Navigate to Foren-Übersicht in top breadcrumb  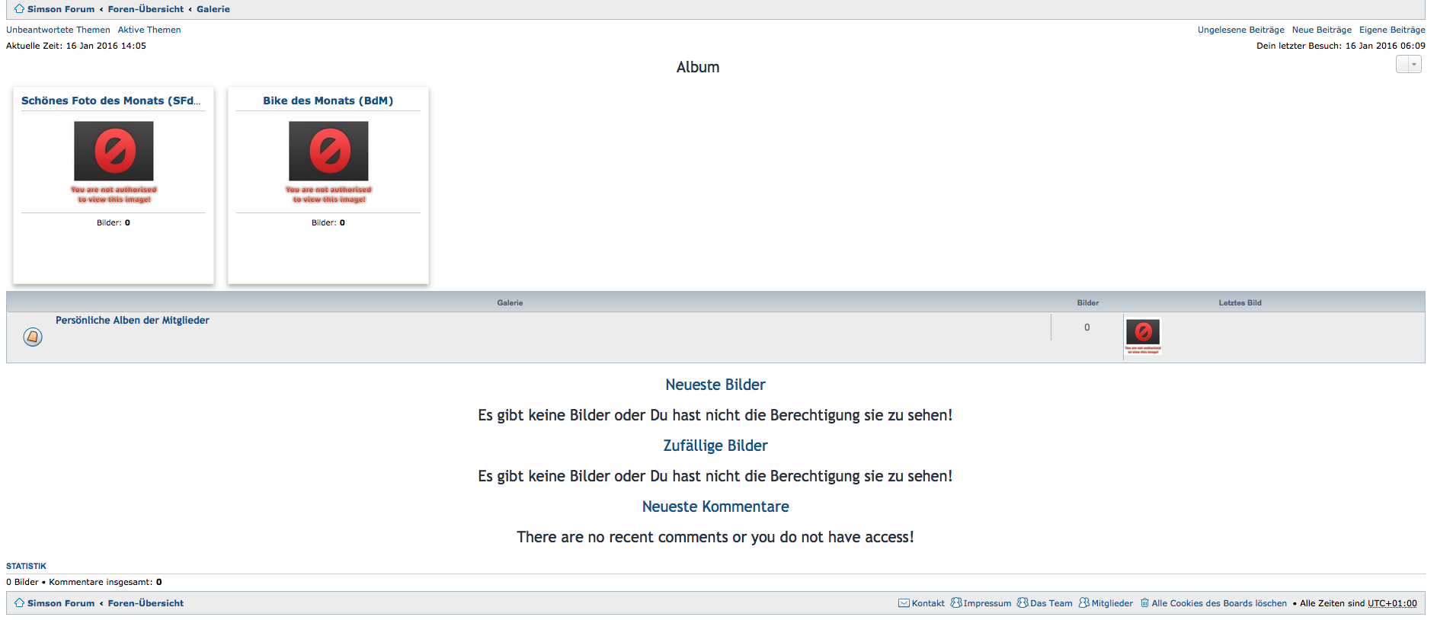pos(146,9)
